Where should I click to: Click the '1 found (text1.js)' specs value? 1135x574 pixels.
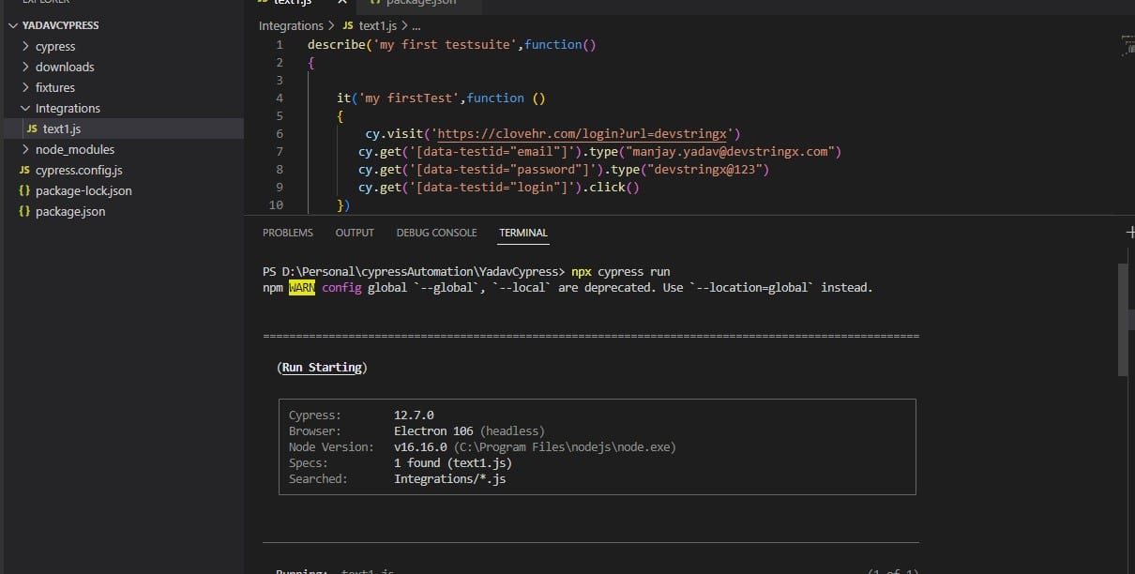point(453,462)
